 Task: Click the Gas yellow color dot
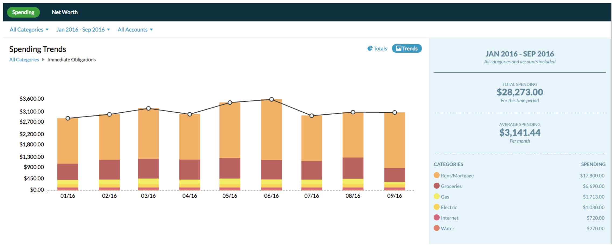click(437, 196)
